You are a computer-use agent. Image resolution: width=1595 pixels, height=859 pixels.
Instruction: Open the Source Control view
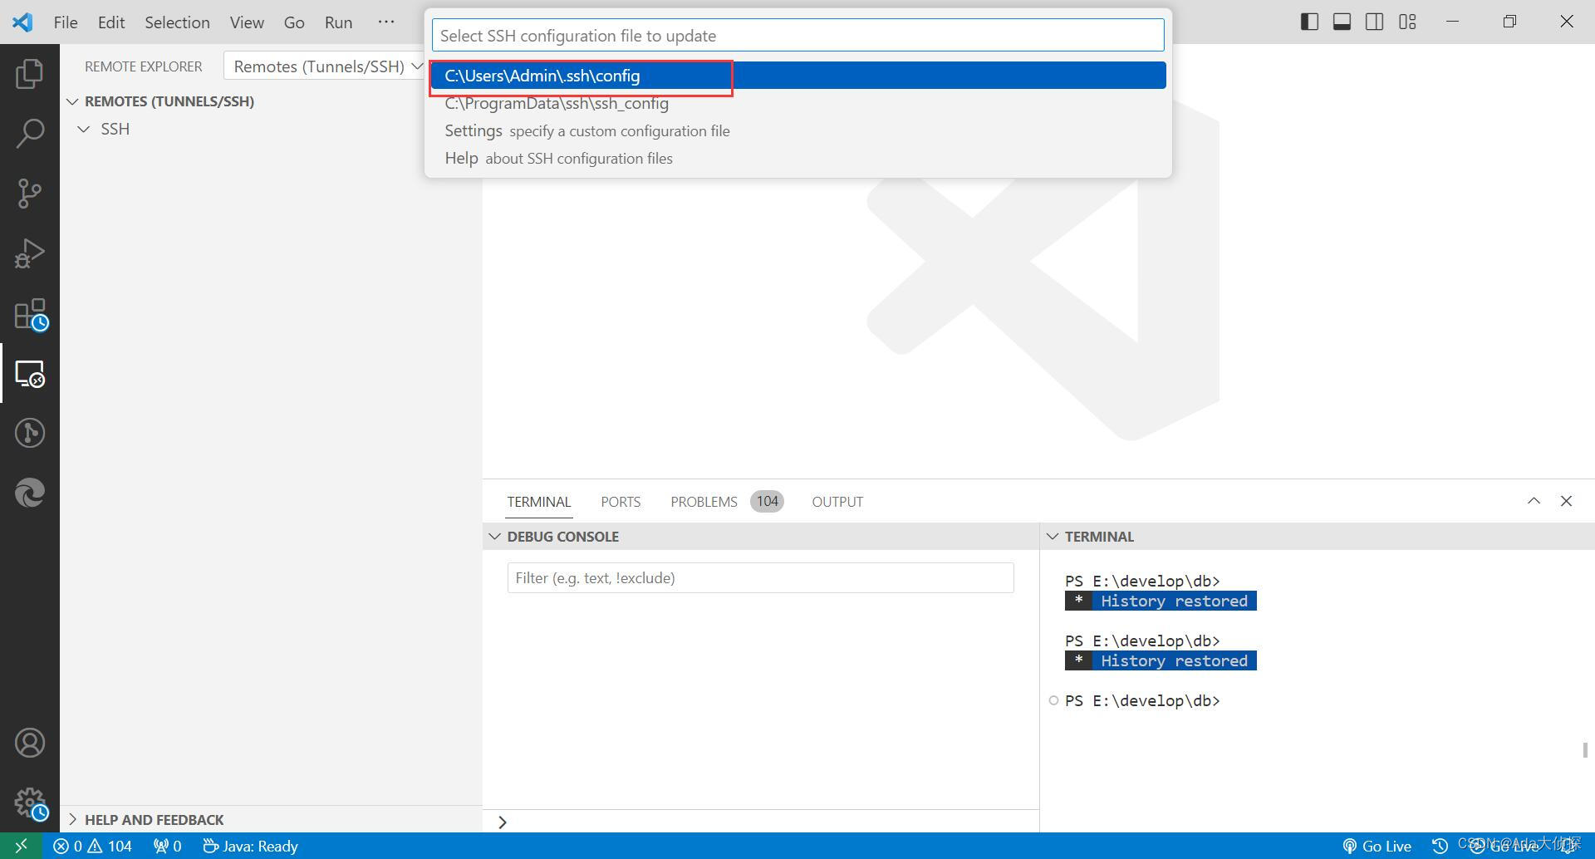pos(30,193)
